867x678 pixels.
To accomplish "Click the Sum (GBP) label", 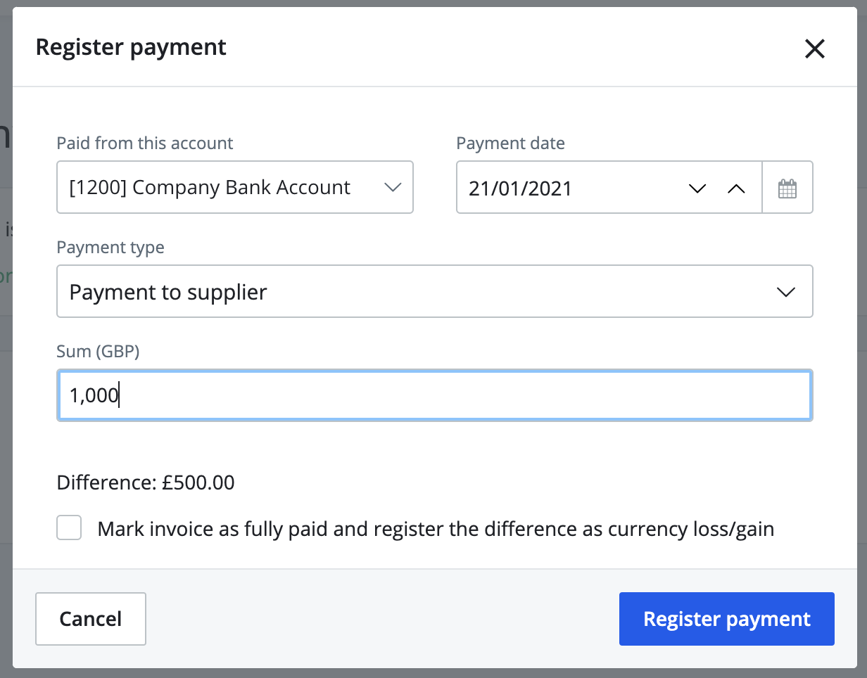I will (98, 351).
